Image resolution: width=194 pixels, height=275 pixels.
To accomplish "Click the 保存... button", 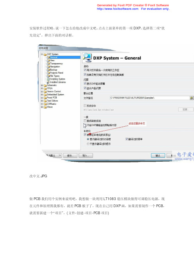I will 70,156.
